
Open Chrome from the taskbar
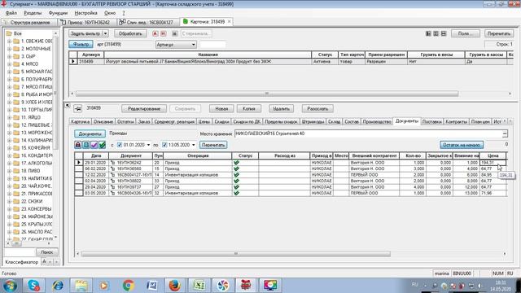129,286
